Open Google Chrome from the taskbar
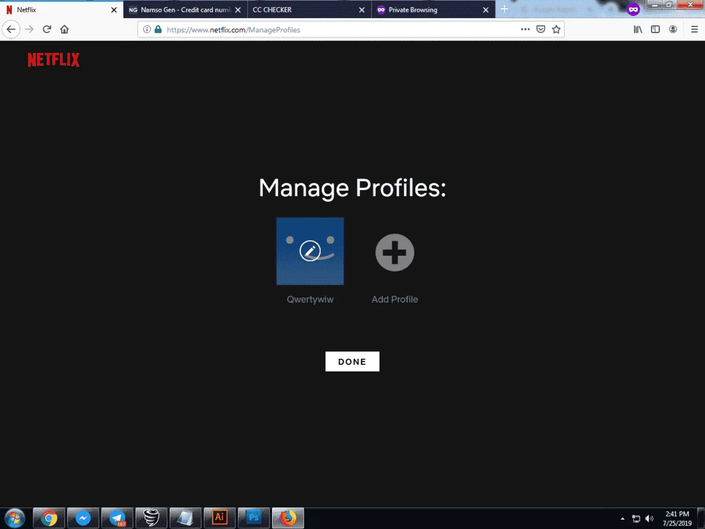705x529 pixels. 49,518
